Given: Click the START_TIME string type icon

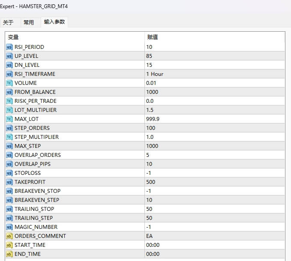Looking at the screenshot, I should (x=9, y=245).
